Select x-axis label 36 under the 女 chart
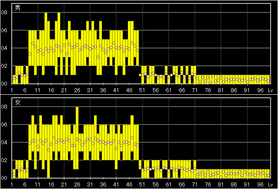The image size is (278, 189). coord(103,185)
